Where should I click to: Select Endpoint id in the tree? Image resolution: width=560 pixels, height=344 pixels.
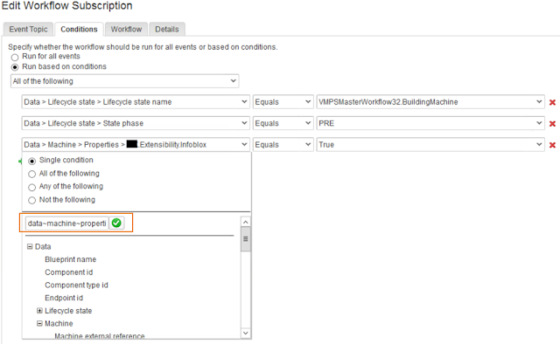coord(64,298)
